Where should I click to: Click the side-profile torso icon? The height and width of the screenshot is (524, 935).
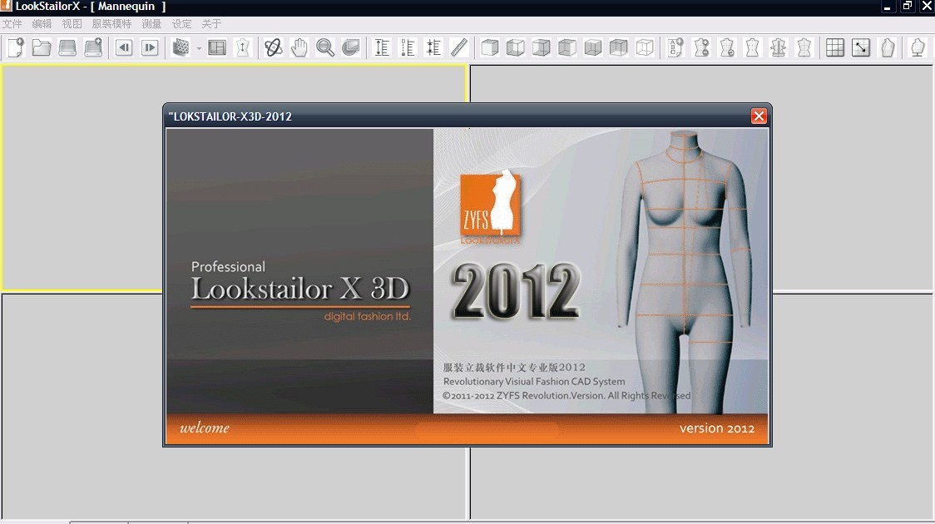(x=888, y=47)
